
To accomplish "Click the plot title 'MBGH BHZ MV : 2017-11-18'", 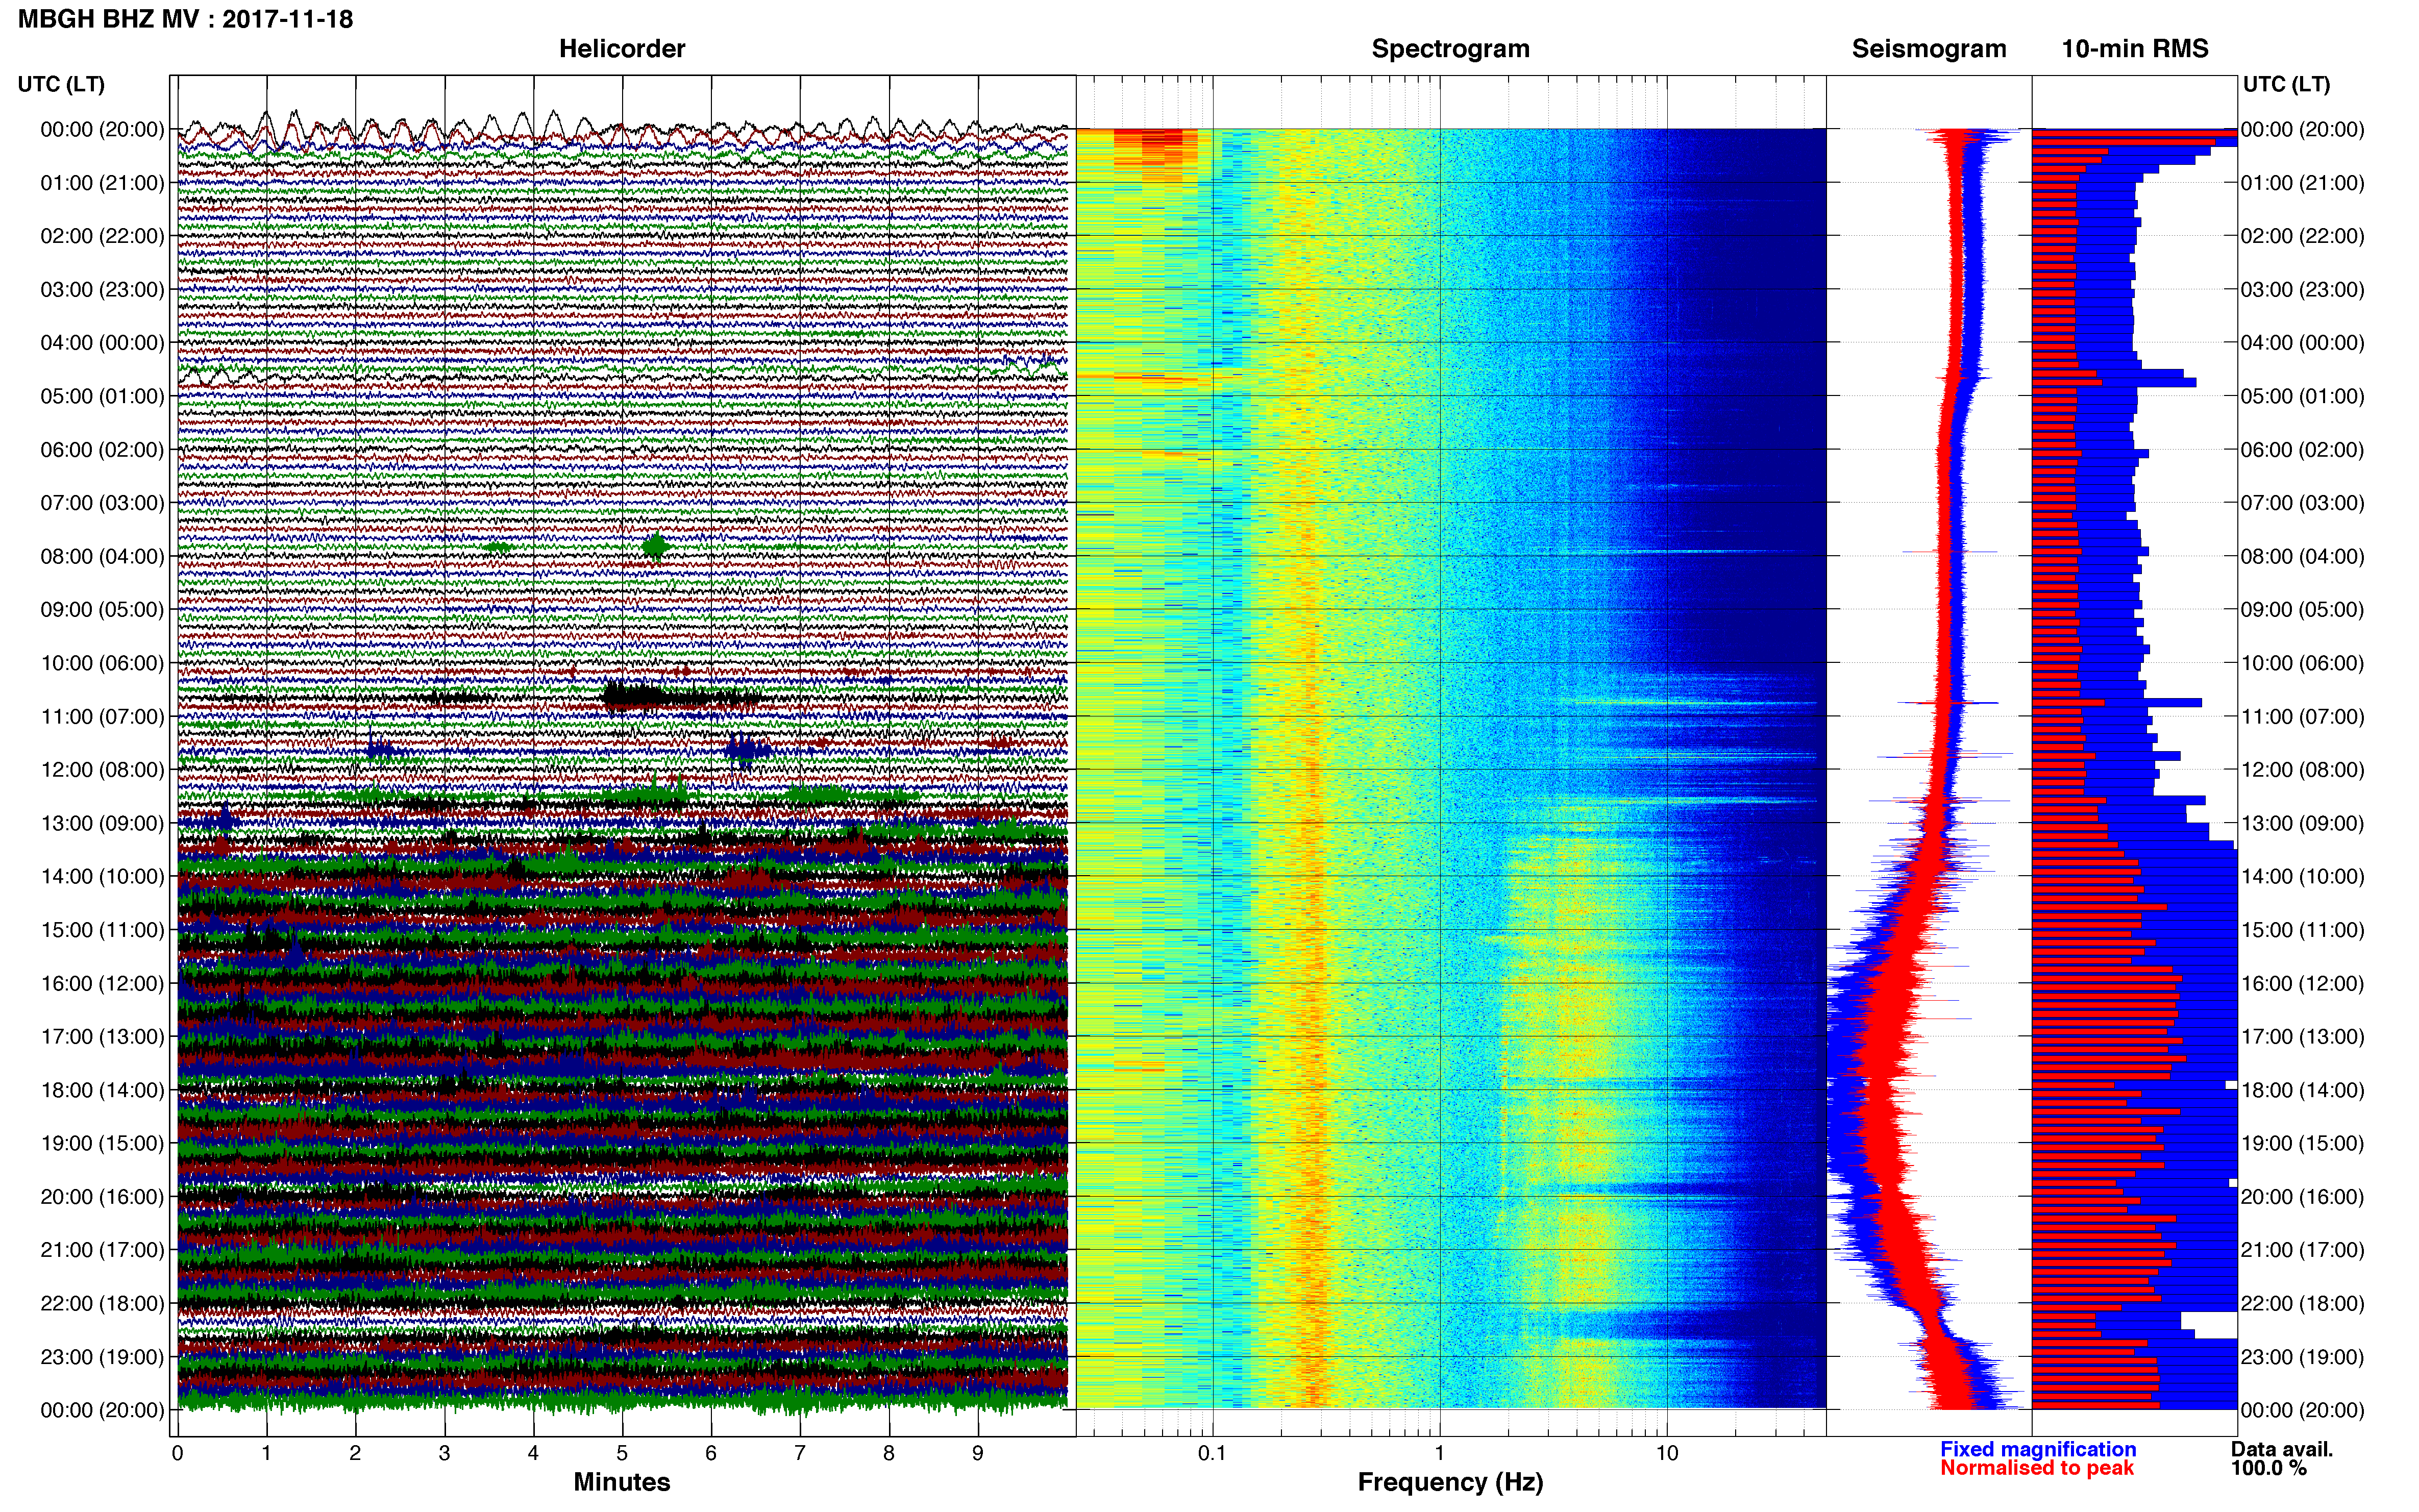I will (186, 19).
